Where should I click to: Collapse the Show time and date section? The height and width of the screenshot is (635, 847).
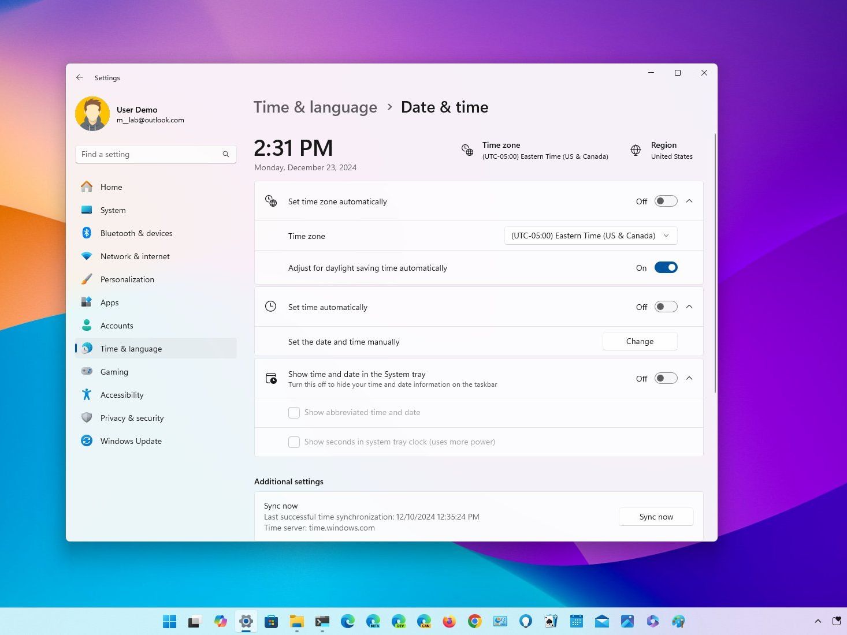(x=689, y=378)
